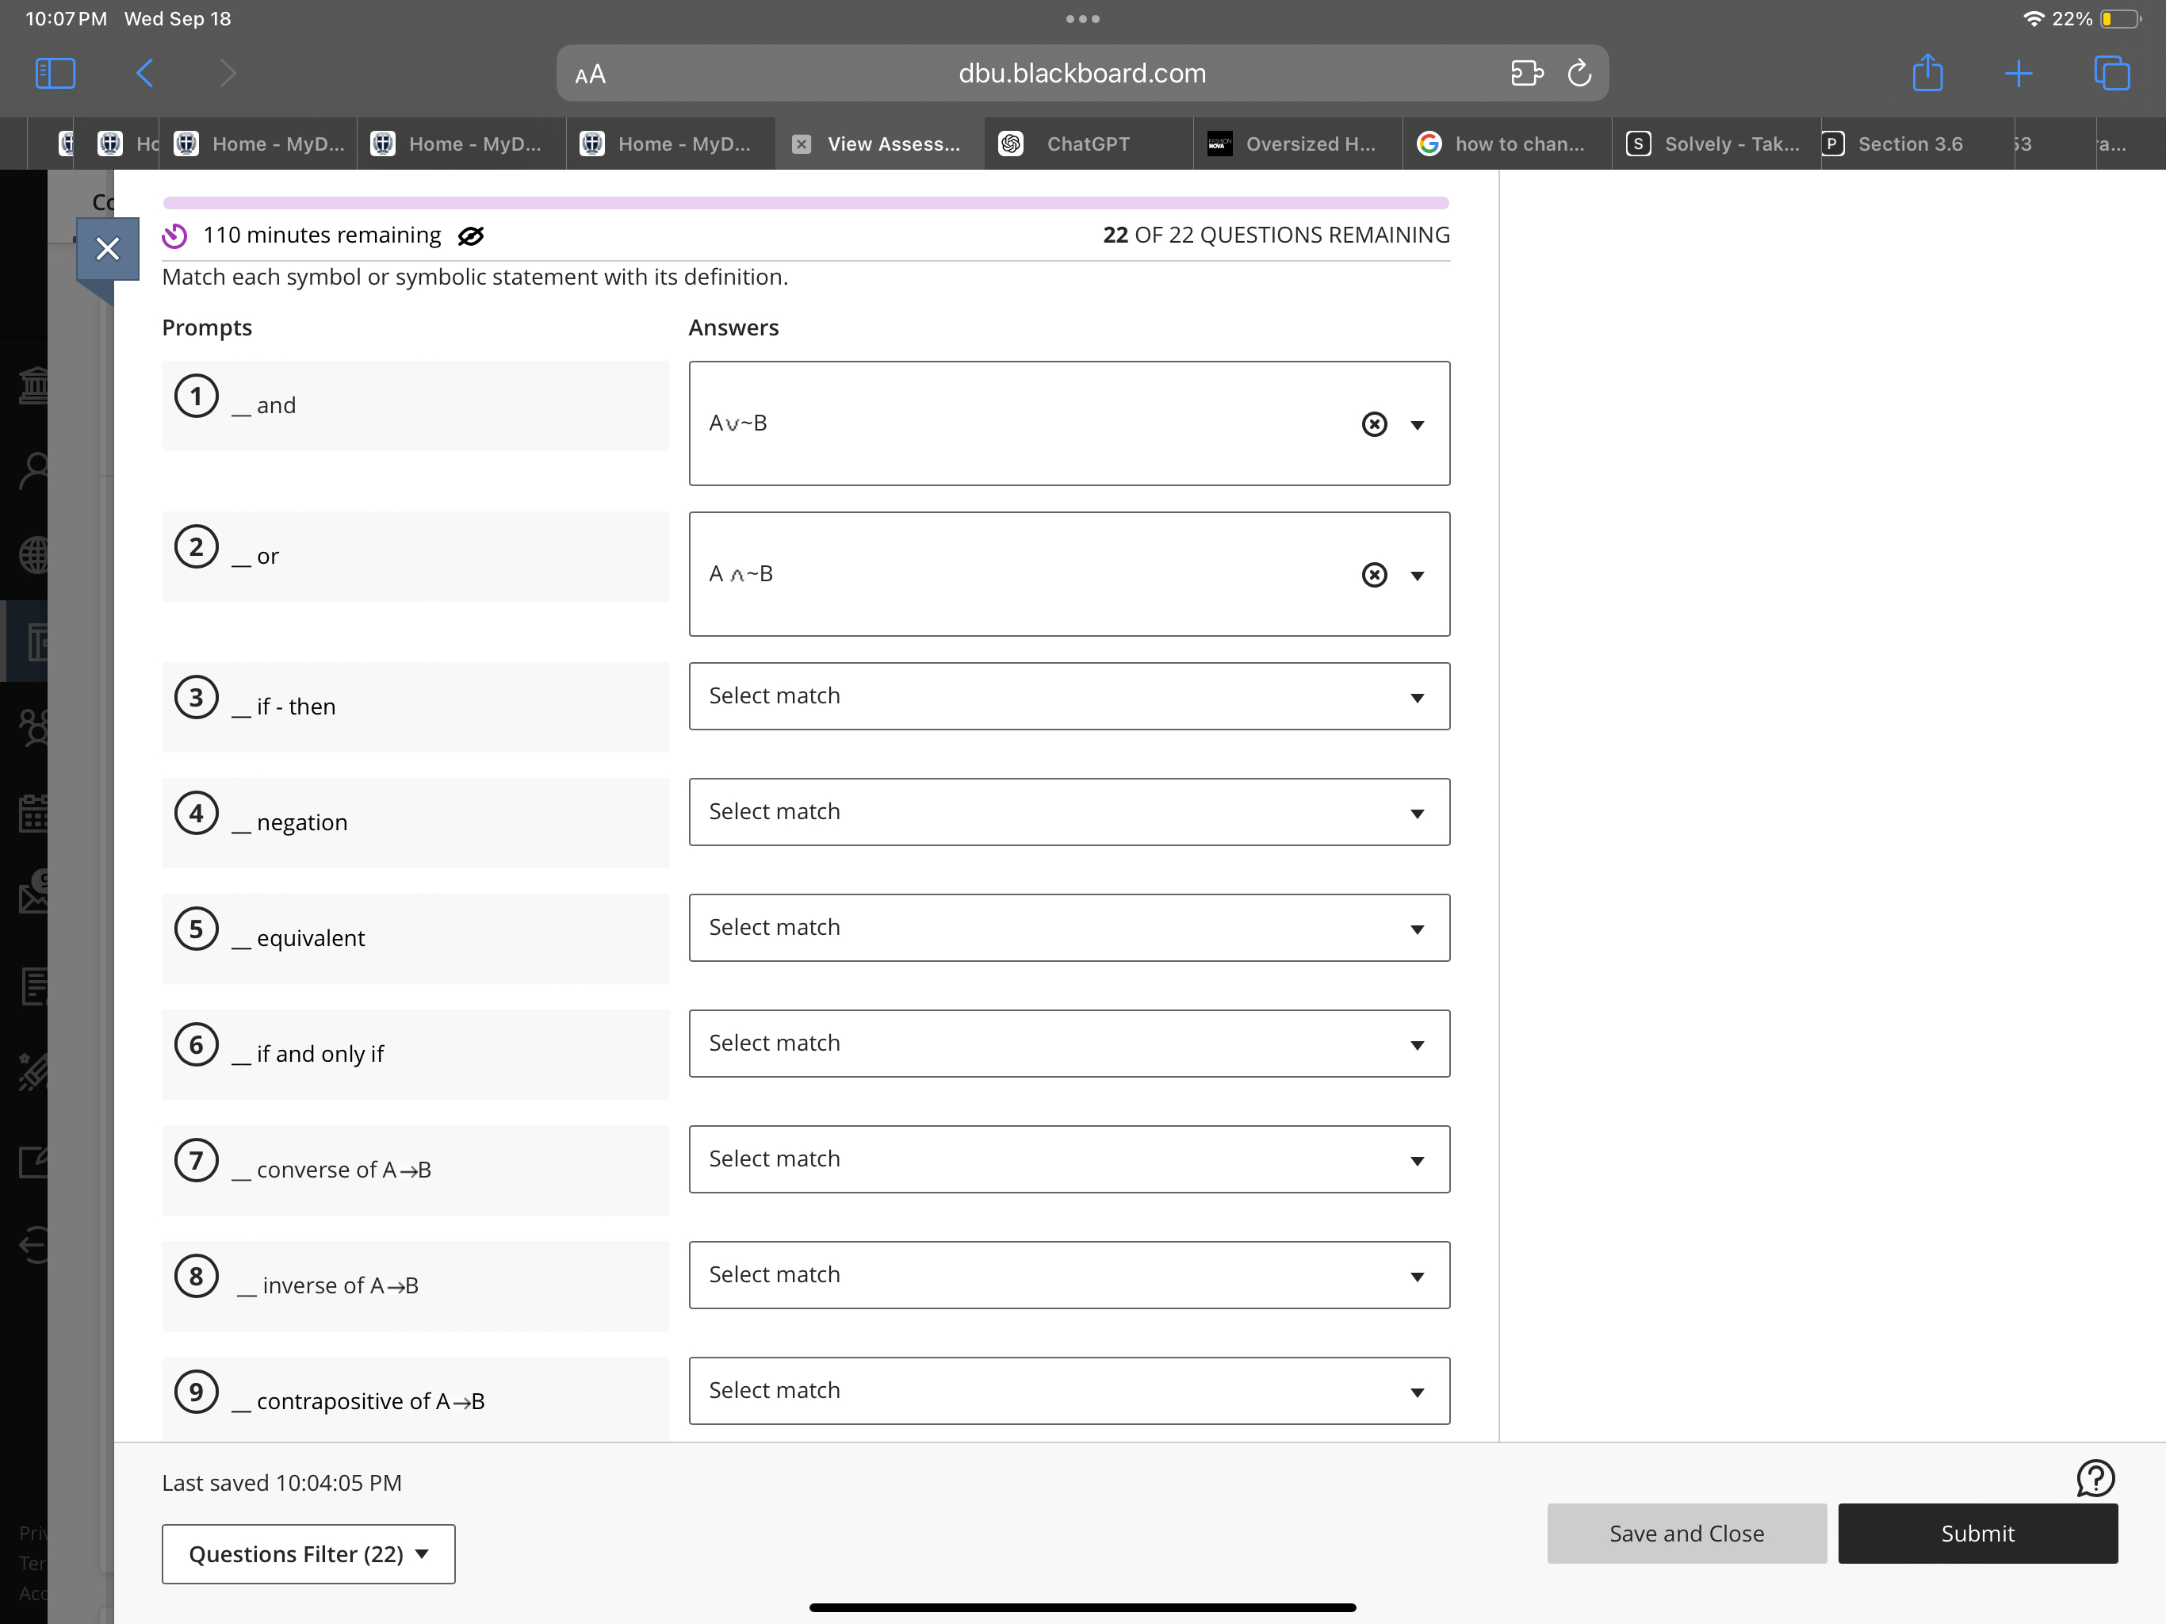Expand Select match for negation
This screenshot has width=2166, height=1624.
[x=1068, y=812]
